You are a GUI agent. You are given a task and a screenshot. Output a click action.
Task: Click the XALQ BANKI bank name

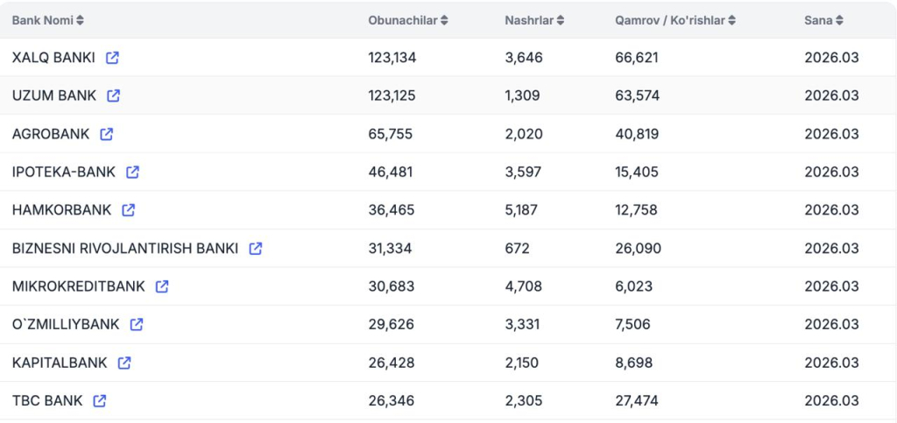(53, 58)
